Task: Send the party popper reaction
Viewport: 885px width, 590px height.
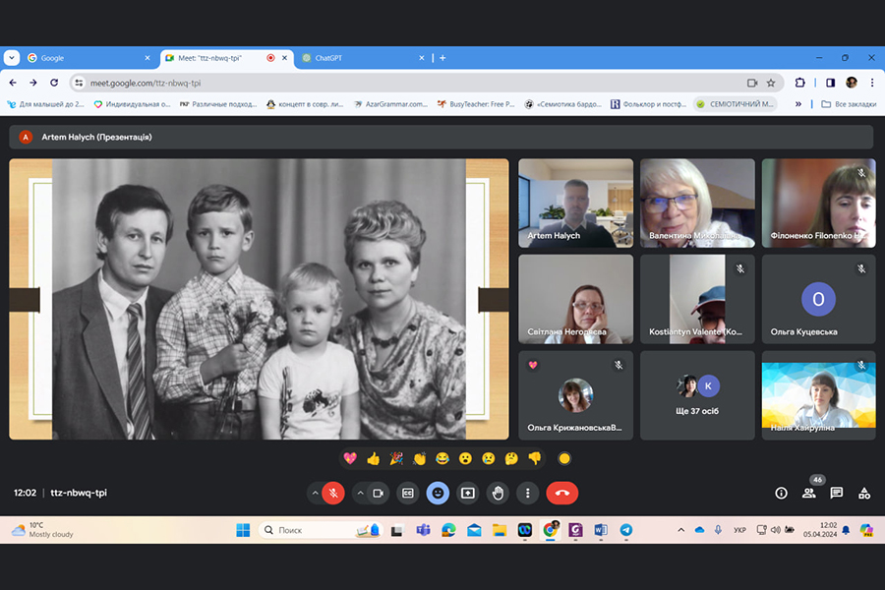Action: coord(396,458)
